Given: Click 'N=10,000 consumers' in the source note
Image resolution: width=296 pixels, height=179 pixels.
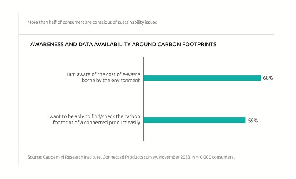Looking at the screenshot, I should click(x=213, y=157).
